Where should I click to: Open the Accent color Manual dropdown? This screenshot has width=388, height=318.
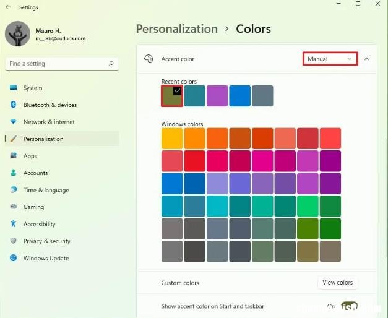(x=330, y=59)
